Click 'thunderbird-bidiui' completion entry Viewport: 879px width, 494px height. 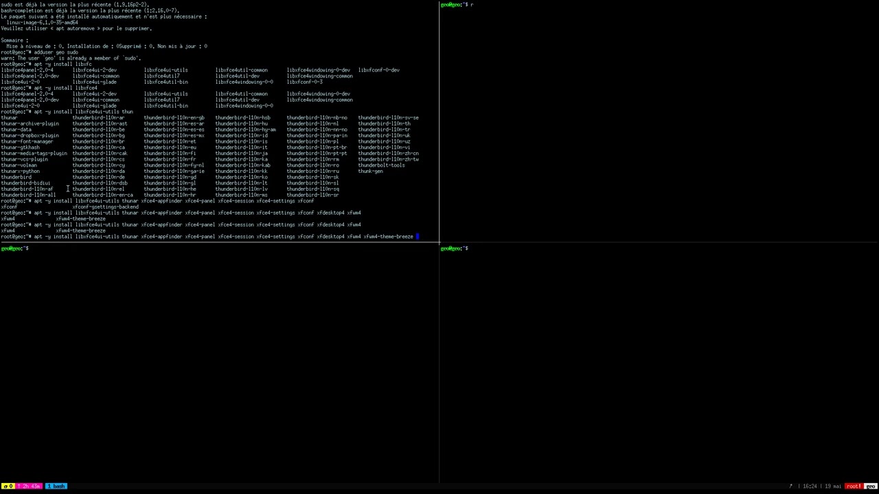coord(25,183)
